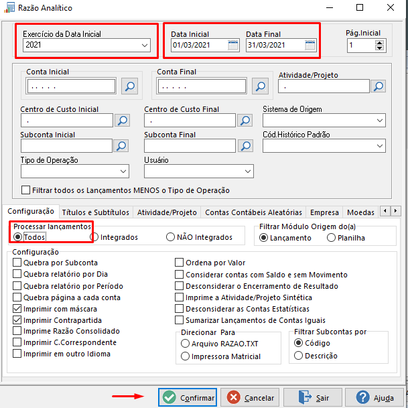Expand the Usuário dropdown

[x=248, y=172]
